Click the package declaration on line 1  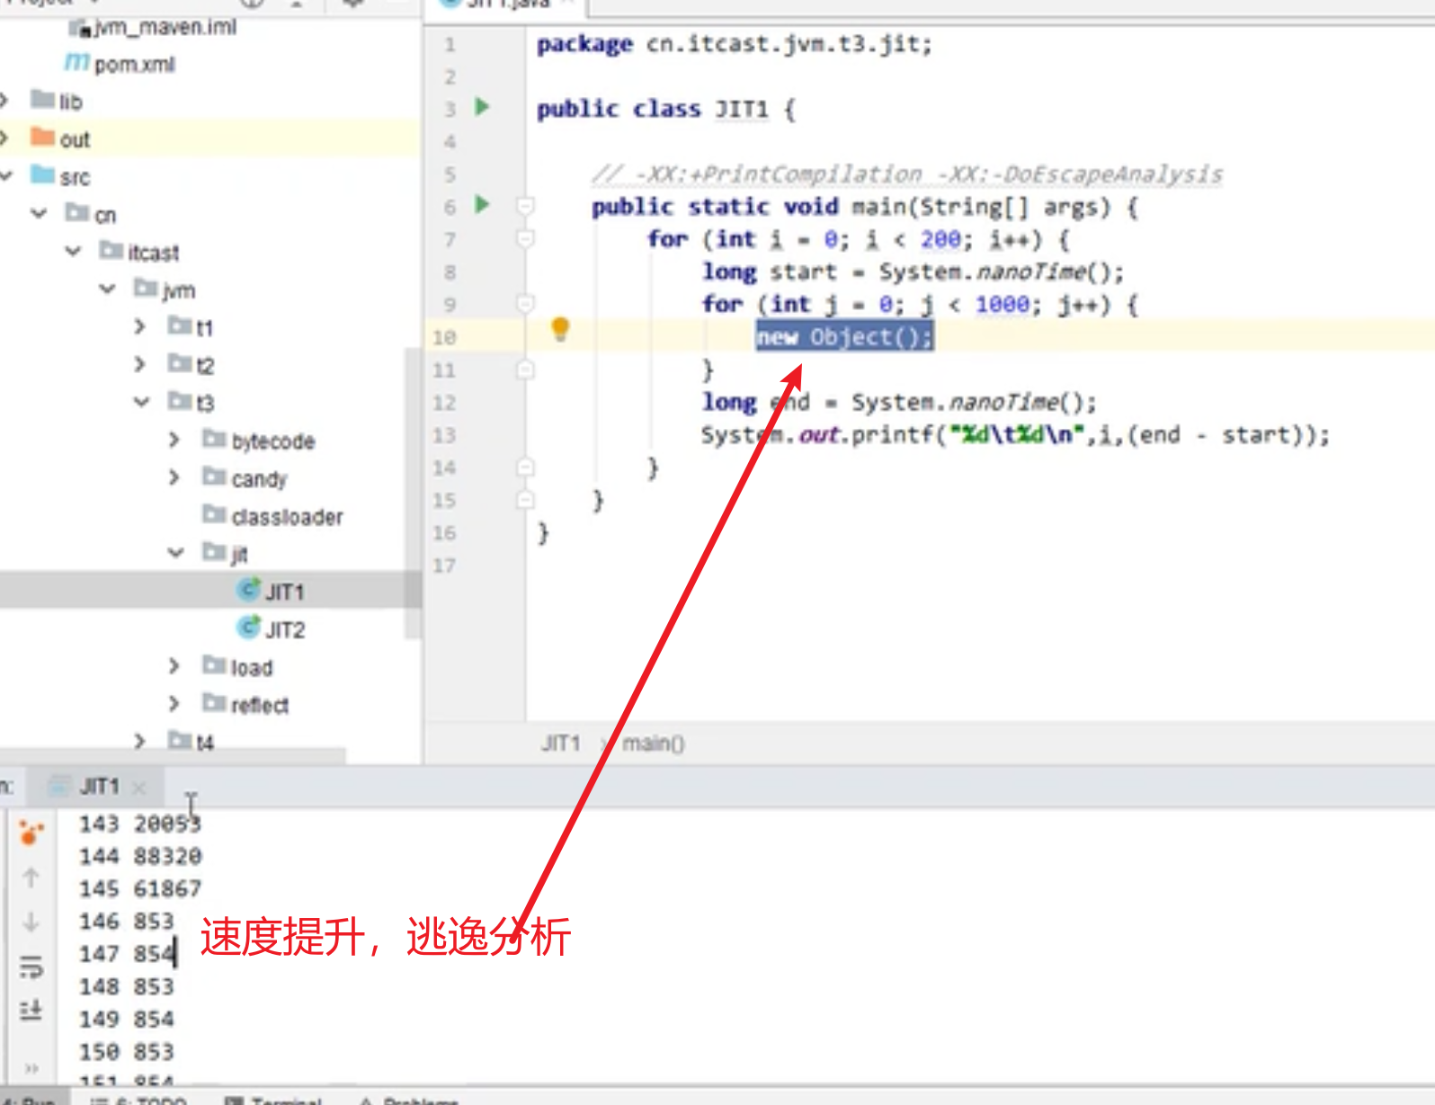735,43
